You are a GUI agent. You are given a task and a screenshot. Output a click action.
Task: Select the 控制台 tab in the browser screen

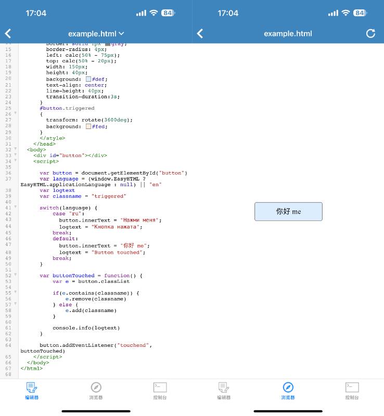(352, 391)
